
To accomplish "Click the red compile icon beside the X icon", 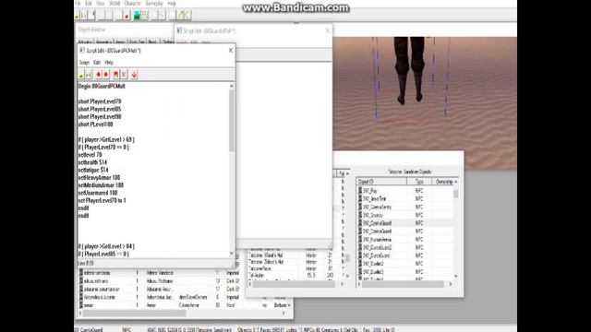I will pos(116,75).
